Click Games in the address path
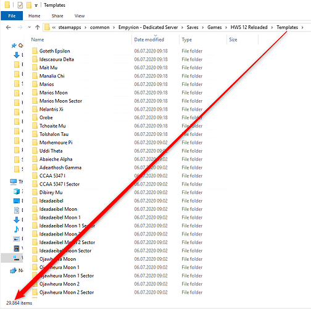The image size is (311, 309). pyautogui.click(x=214, y=27)
